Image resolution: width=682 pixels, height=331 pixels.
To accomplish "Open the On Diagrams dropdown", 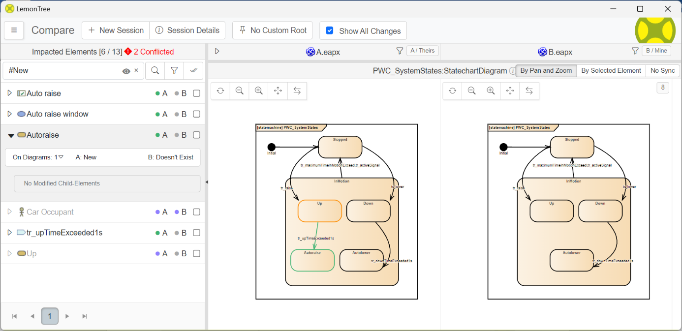I will (x=61, y=157).
